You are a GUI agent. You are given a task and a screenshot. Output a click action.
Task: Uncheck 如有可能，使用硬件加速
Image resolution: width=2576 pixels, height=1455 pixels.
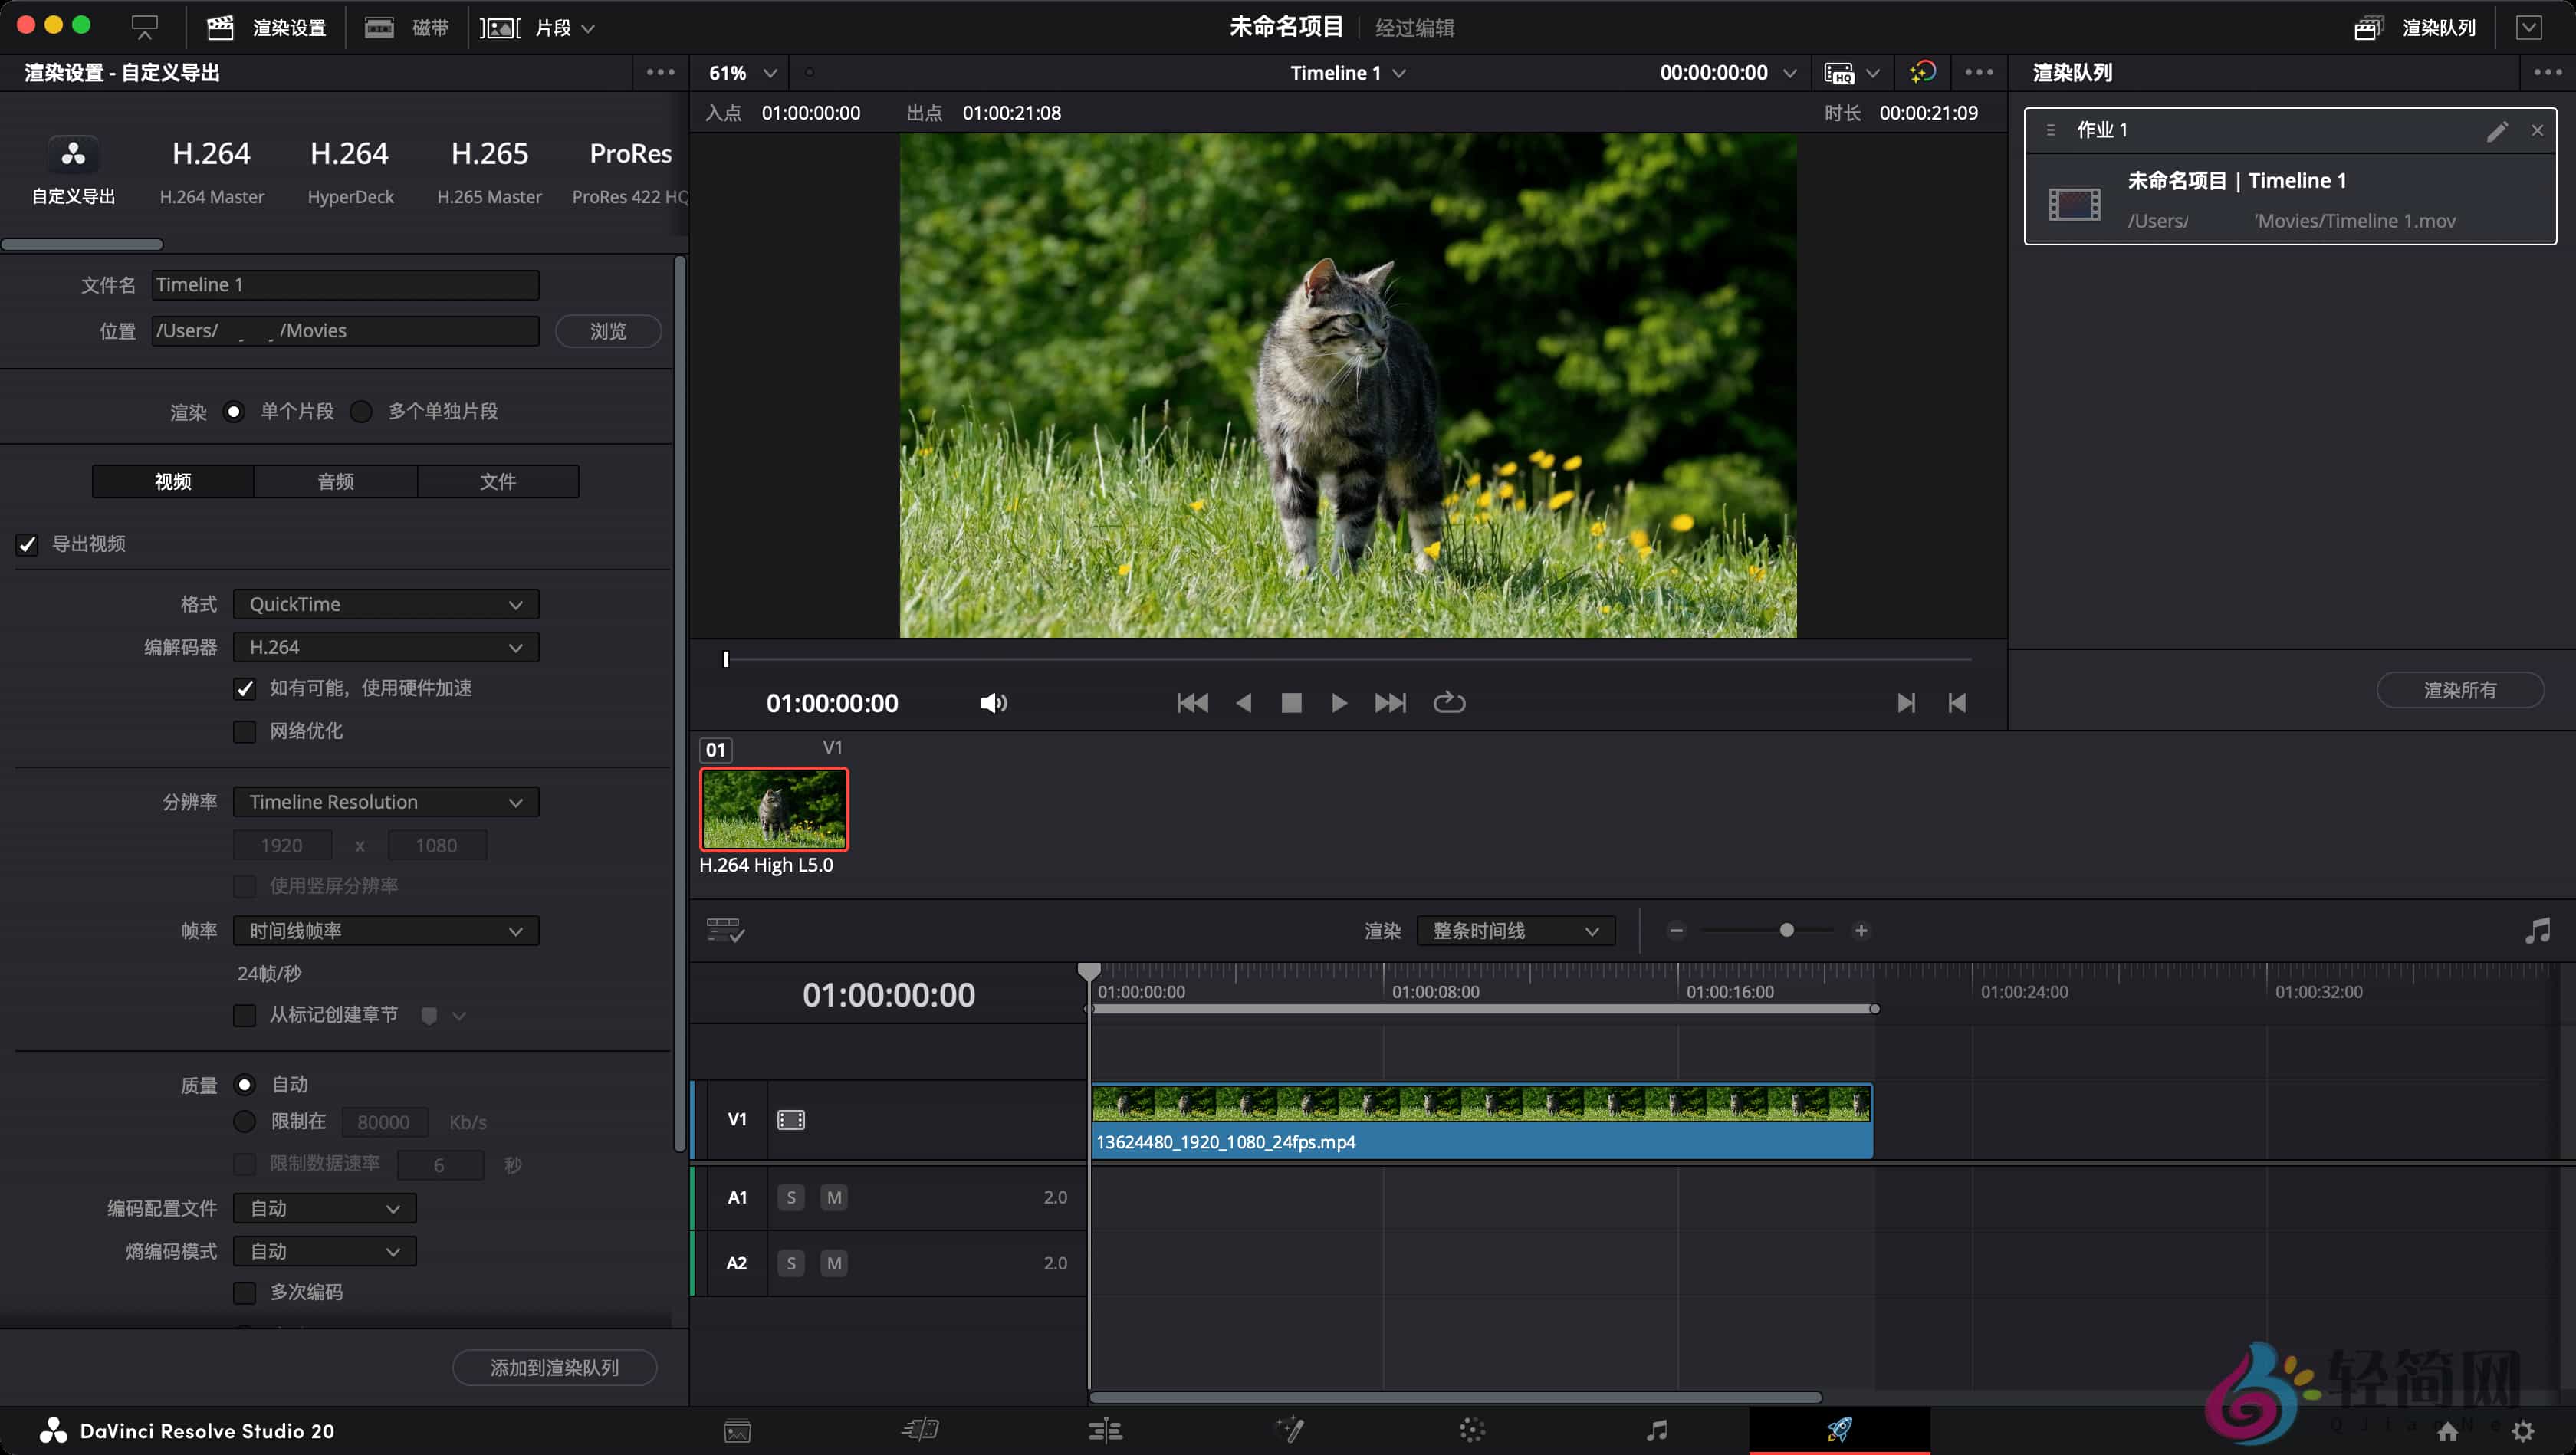coord(245,688)
